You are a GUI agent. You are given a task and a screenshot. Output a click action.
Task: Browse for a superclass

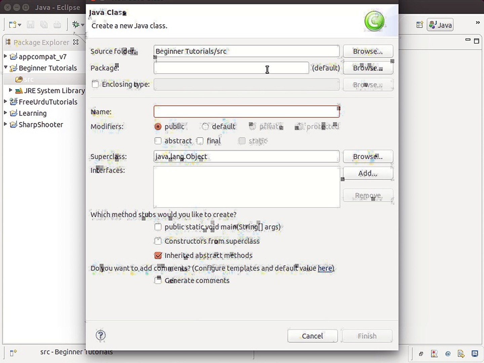(368, 156)
